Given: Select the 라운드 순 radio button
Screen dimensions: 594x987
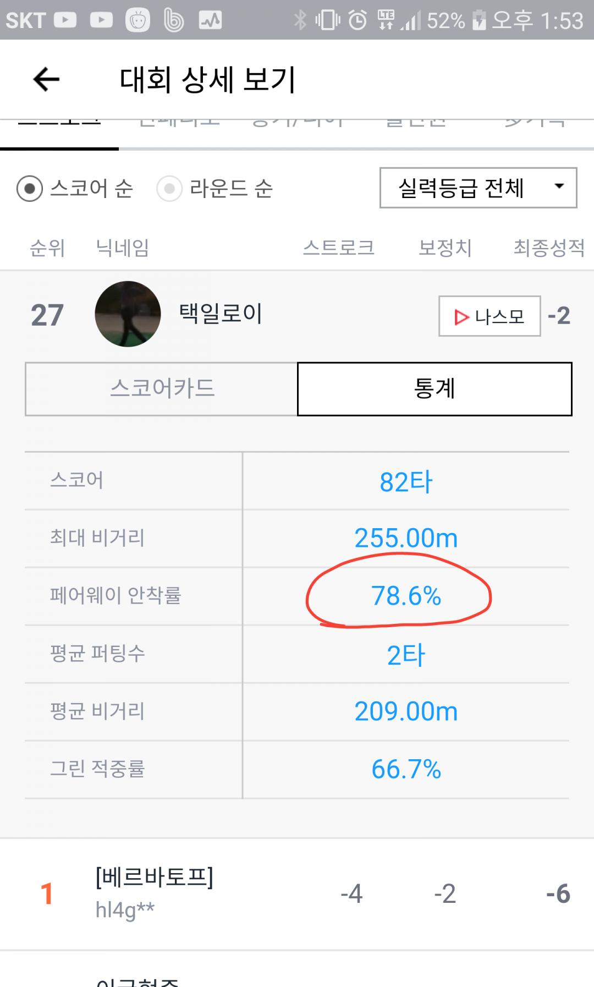Looking at the screenshot, I should coord(169,189).
